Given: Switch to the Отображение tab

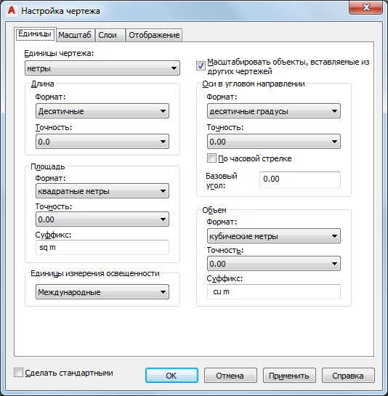Looking at the screenshot, I should 154,35.
